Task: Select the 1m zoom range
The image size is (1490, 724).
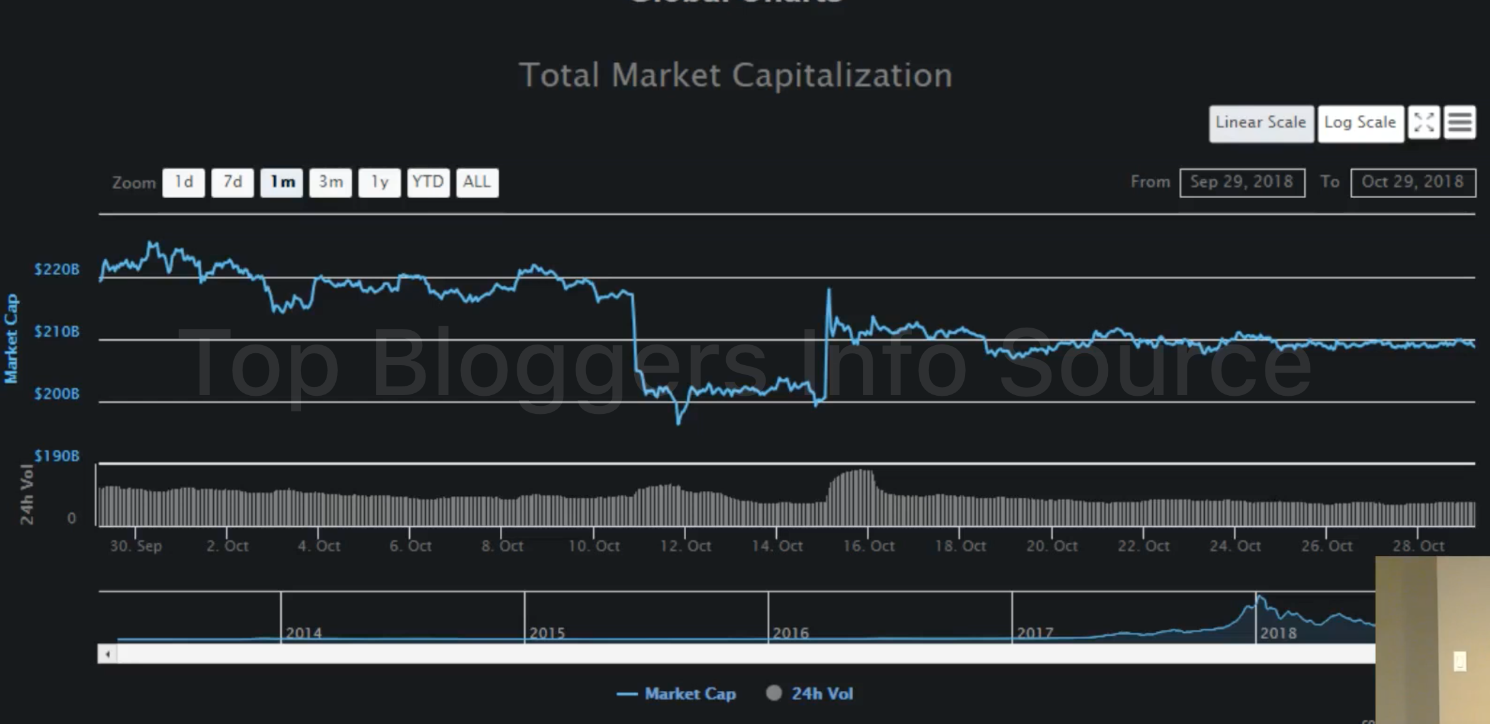Action: (281, 183)
